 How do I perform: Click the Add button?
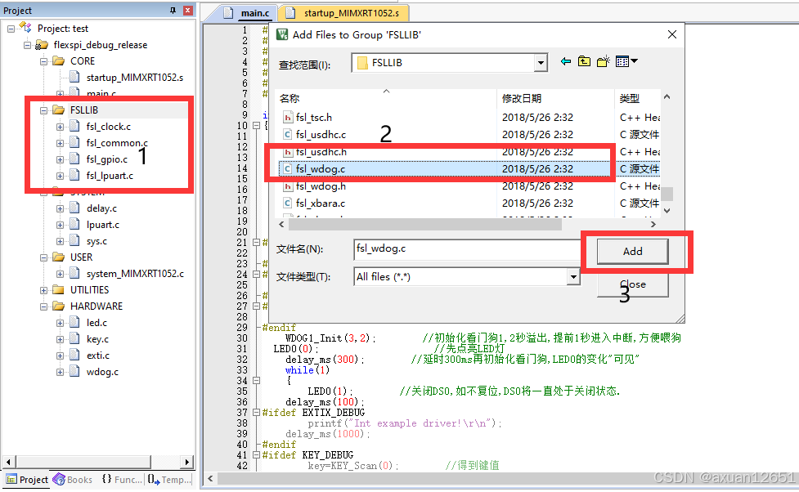coord(632,251)
